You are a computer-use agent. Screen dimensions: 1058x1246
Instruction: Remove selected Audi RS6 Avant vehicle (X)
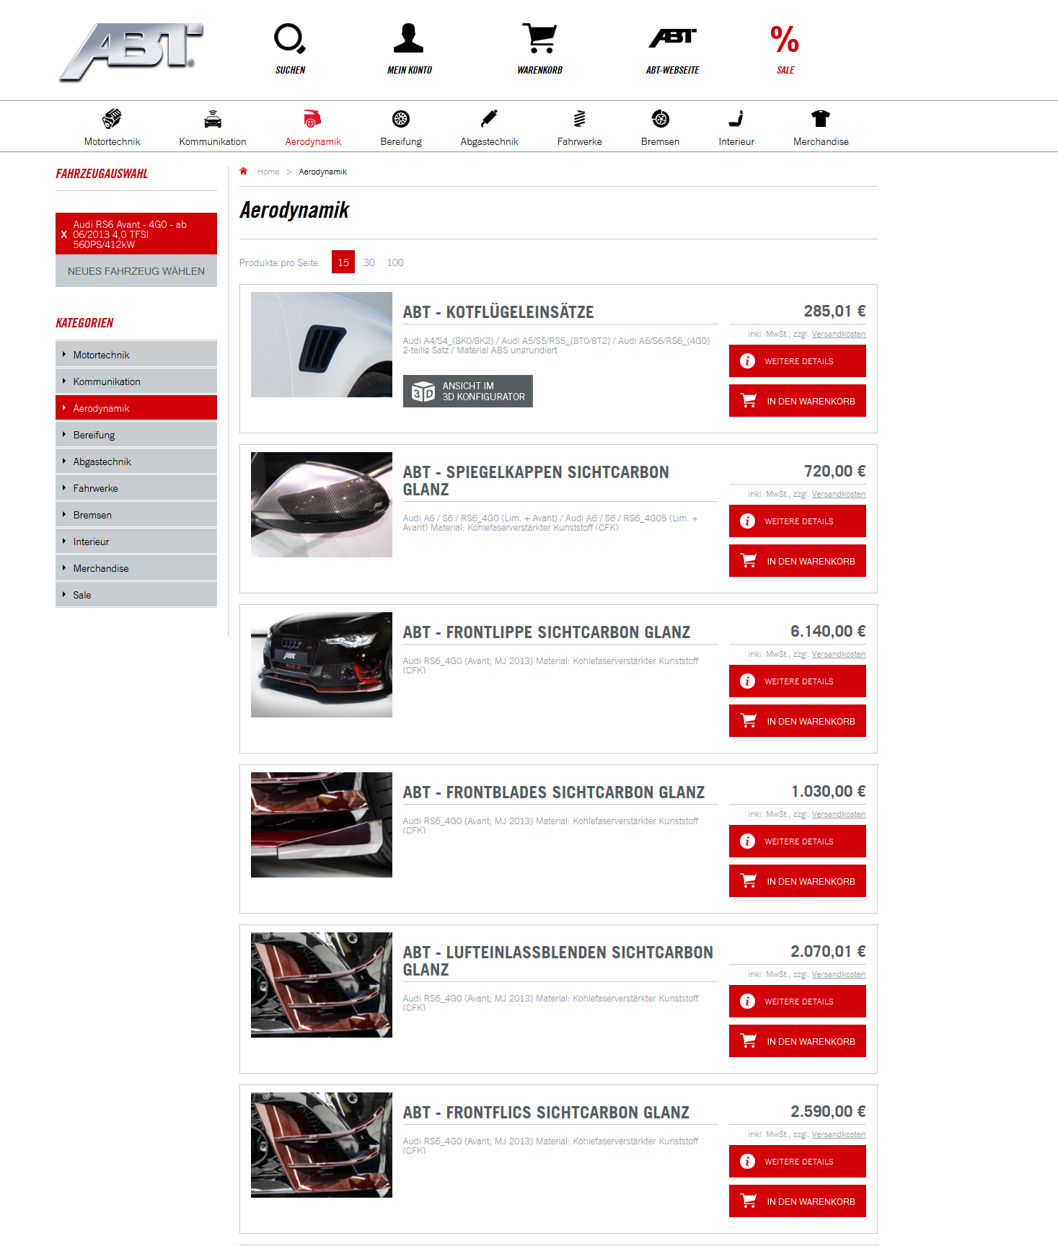(64, 234)
